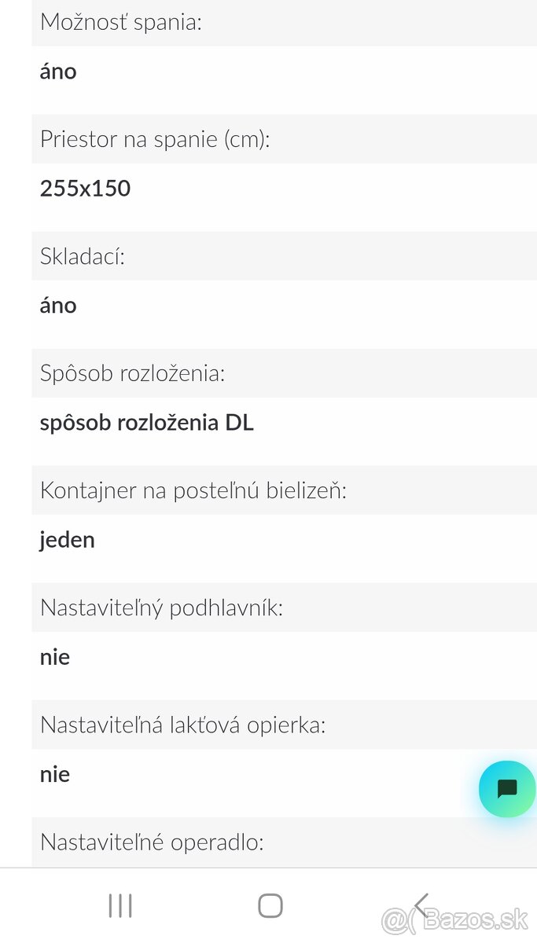Screen dimensions: 537x943
Task: Select 'nie' under Nastaviteľný podhlavník
Action: point(55,657)
